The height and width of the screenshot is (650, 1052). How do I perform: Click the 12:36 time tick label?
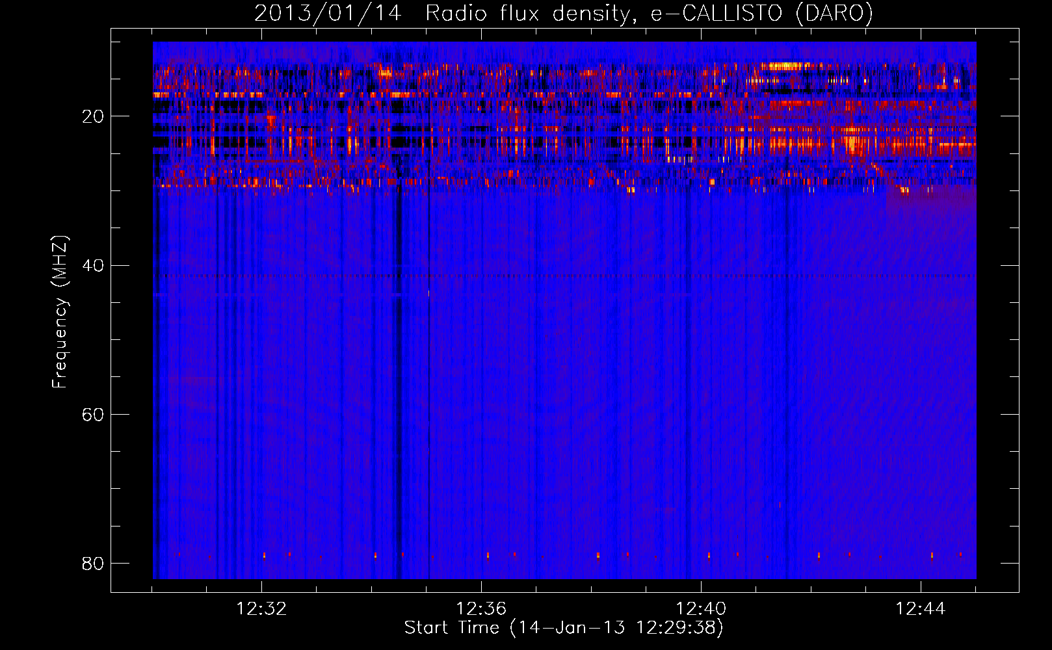[481, 609]
